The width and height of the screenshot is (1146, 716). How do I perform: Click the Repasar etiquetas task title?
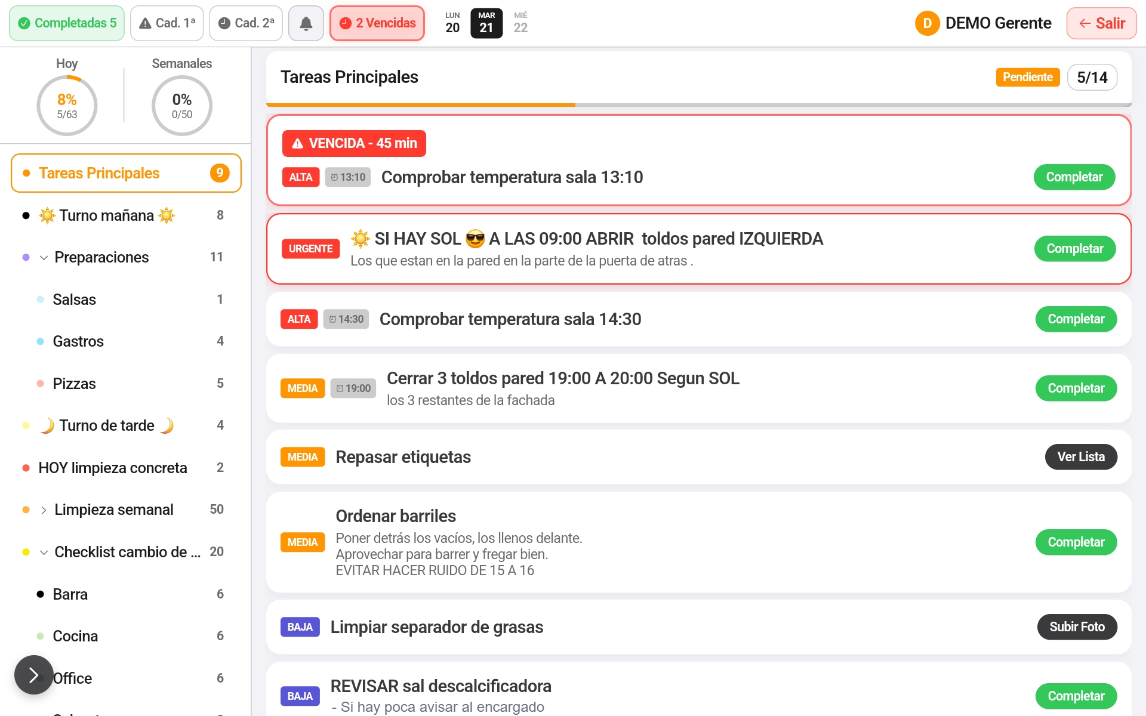pyautogui.click(x=403, y=457)
